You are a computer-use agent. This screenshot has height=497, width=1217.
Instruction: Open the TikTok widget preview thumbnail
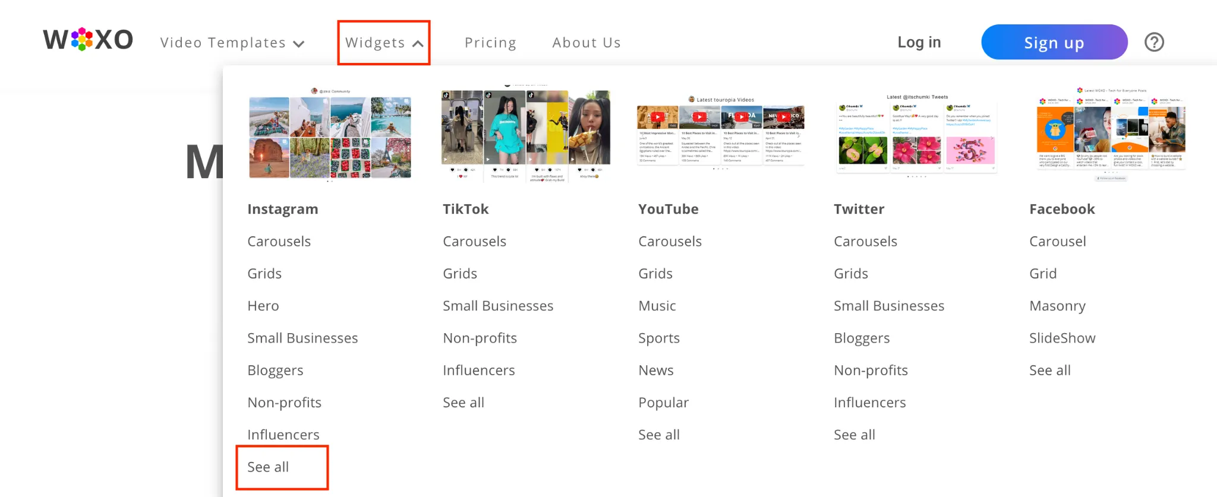point(526,135)
